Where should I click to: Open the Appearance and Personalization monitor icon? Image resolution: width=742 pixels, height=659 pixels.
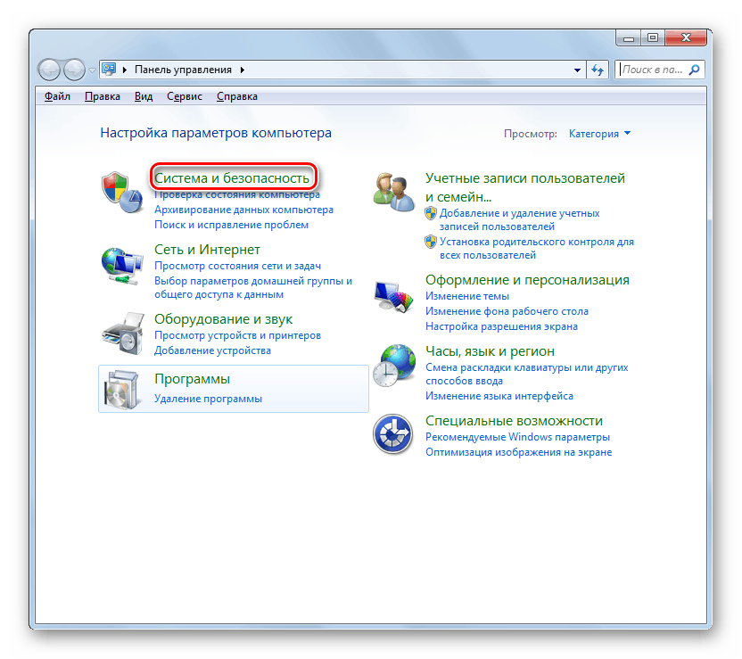coord(393,297)
